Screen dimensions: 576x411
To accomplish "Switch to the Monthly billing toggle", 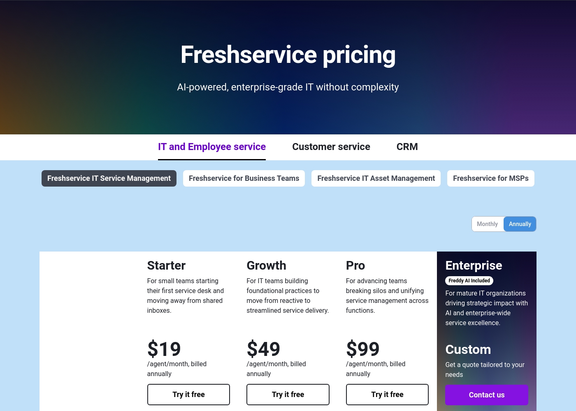I will [x=488, y=224].
